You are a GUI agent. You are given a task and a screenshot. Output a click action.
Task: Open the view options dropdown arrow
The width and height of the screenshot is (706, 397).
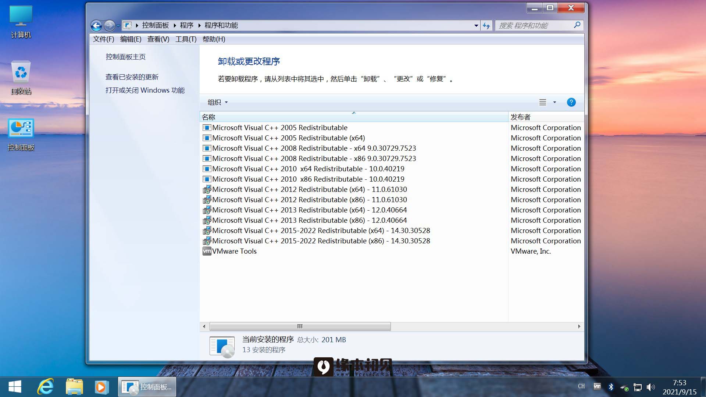(555, 102)
